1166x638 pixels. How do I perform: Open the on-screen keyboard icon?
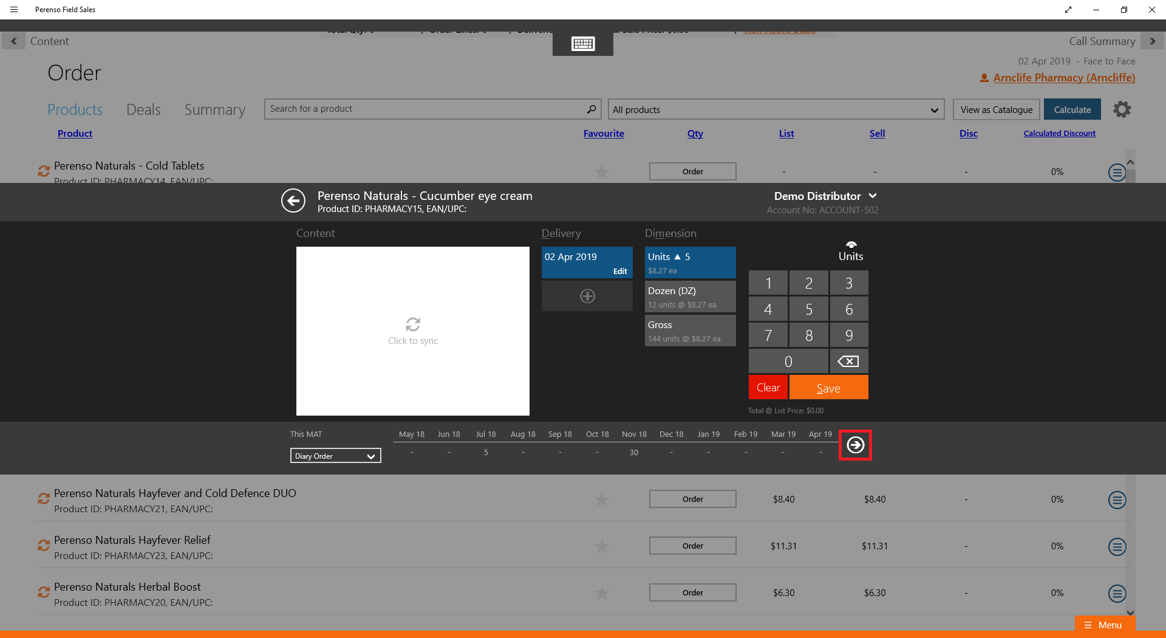coord(583,44)
